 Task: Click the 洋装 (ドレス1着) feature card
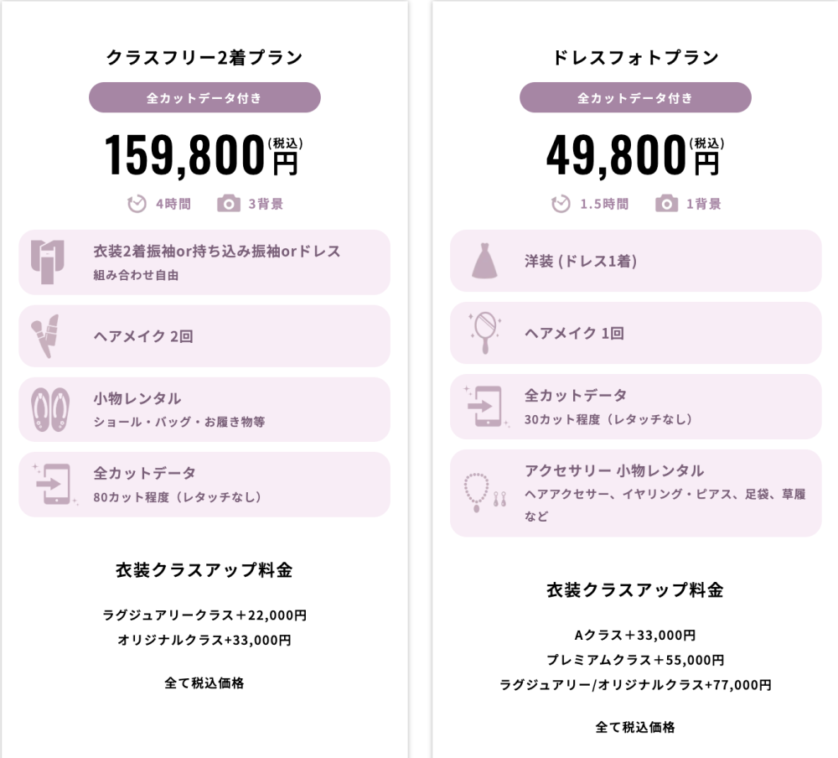[x=635, y=261]
